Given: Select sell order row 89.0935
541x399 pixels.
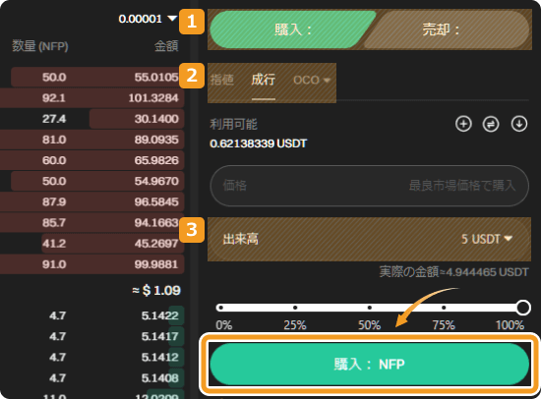Looking at the screenshot, I should click(92, 140).
